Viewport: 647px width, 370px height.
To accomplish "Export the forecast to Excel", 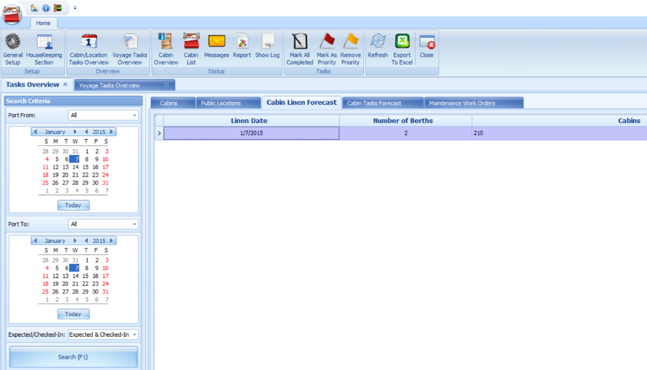I will tap(402, 49).
